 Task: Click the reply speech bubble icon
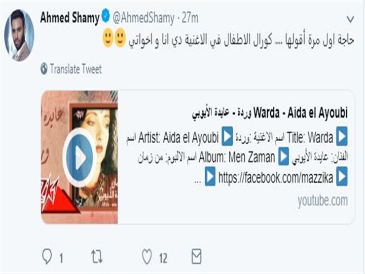tap(47, 257)
